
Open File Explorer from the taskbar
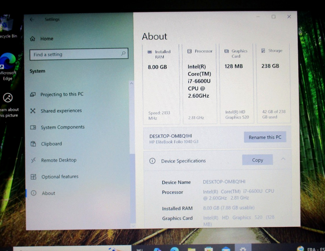coord(192,249)
